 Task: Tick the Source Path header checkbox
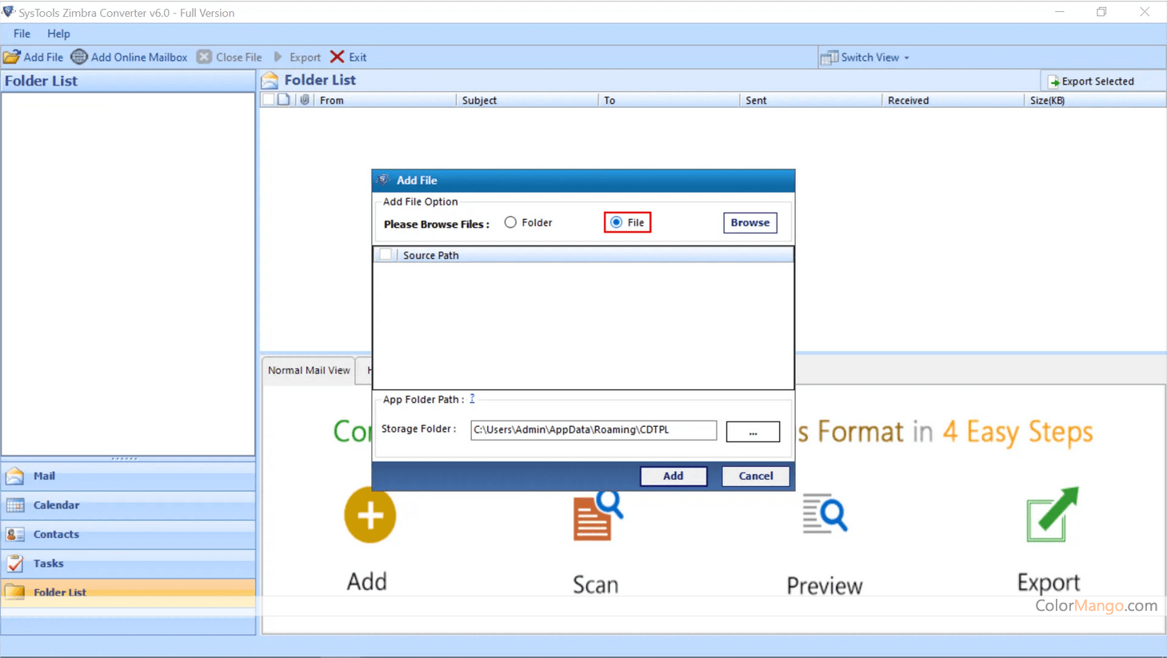click(386, 255)
